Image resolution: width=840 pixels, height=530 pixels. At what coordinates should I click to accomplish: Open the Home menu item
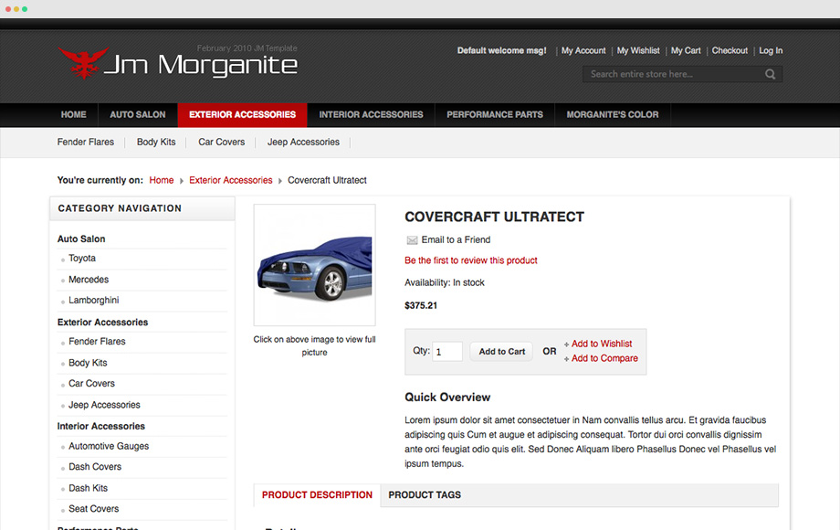(73, 115)
